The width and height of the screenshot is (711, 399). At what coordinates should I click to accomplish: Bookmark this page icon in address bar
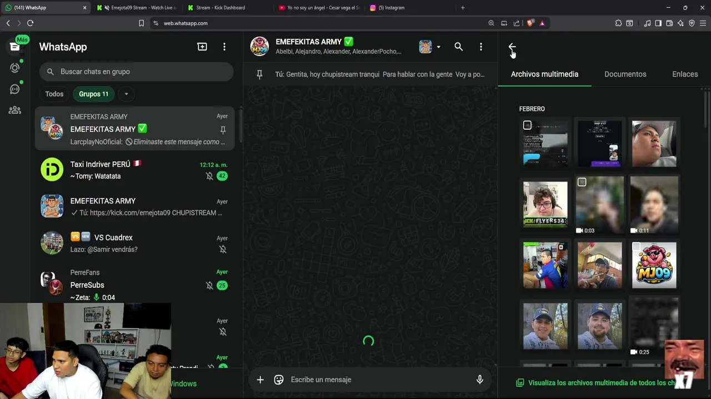(141, 23)
